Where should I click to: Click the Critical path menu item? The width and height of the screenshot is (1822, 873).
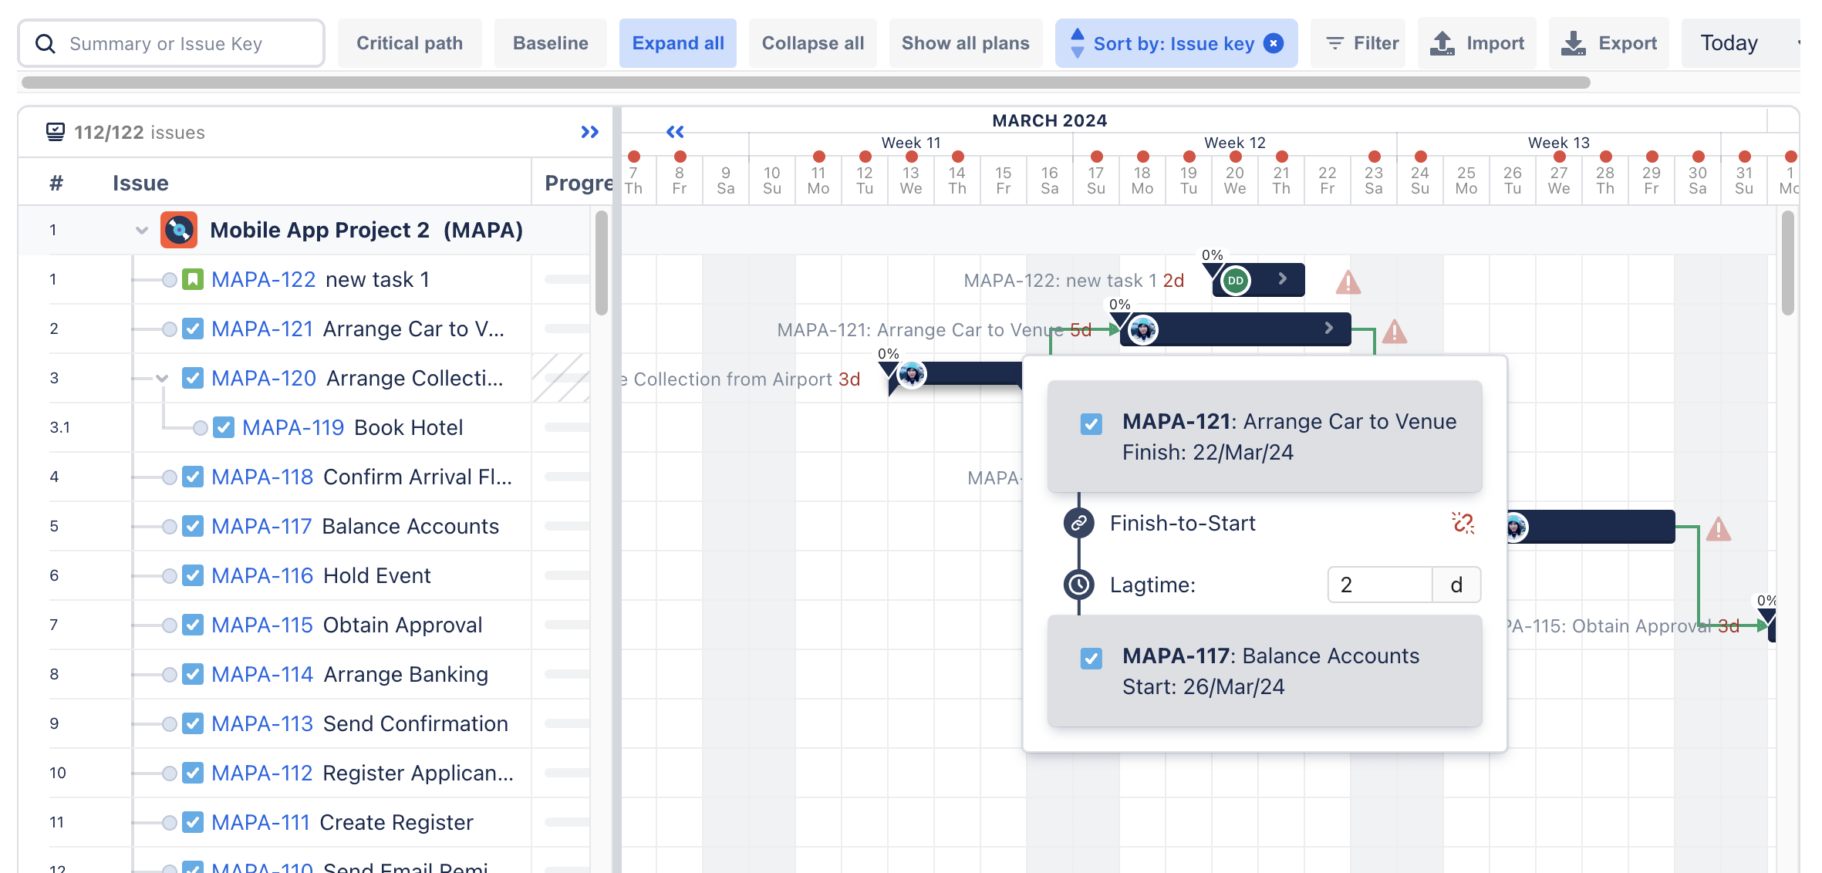410,43
